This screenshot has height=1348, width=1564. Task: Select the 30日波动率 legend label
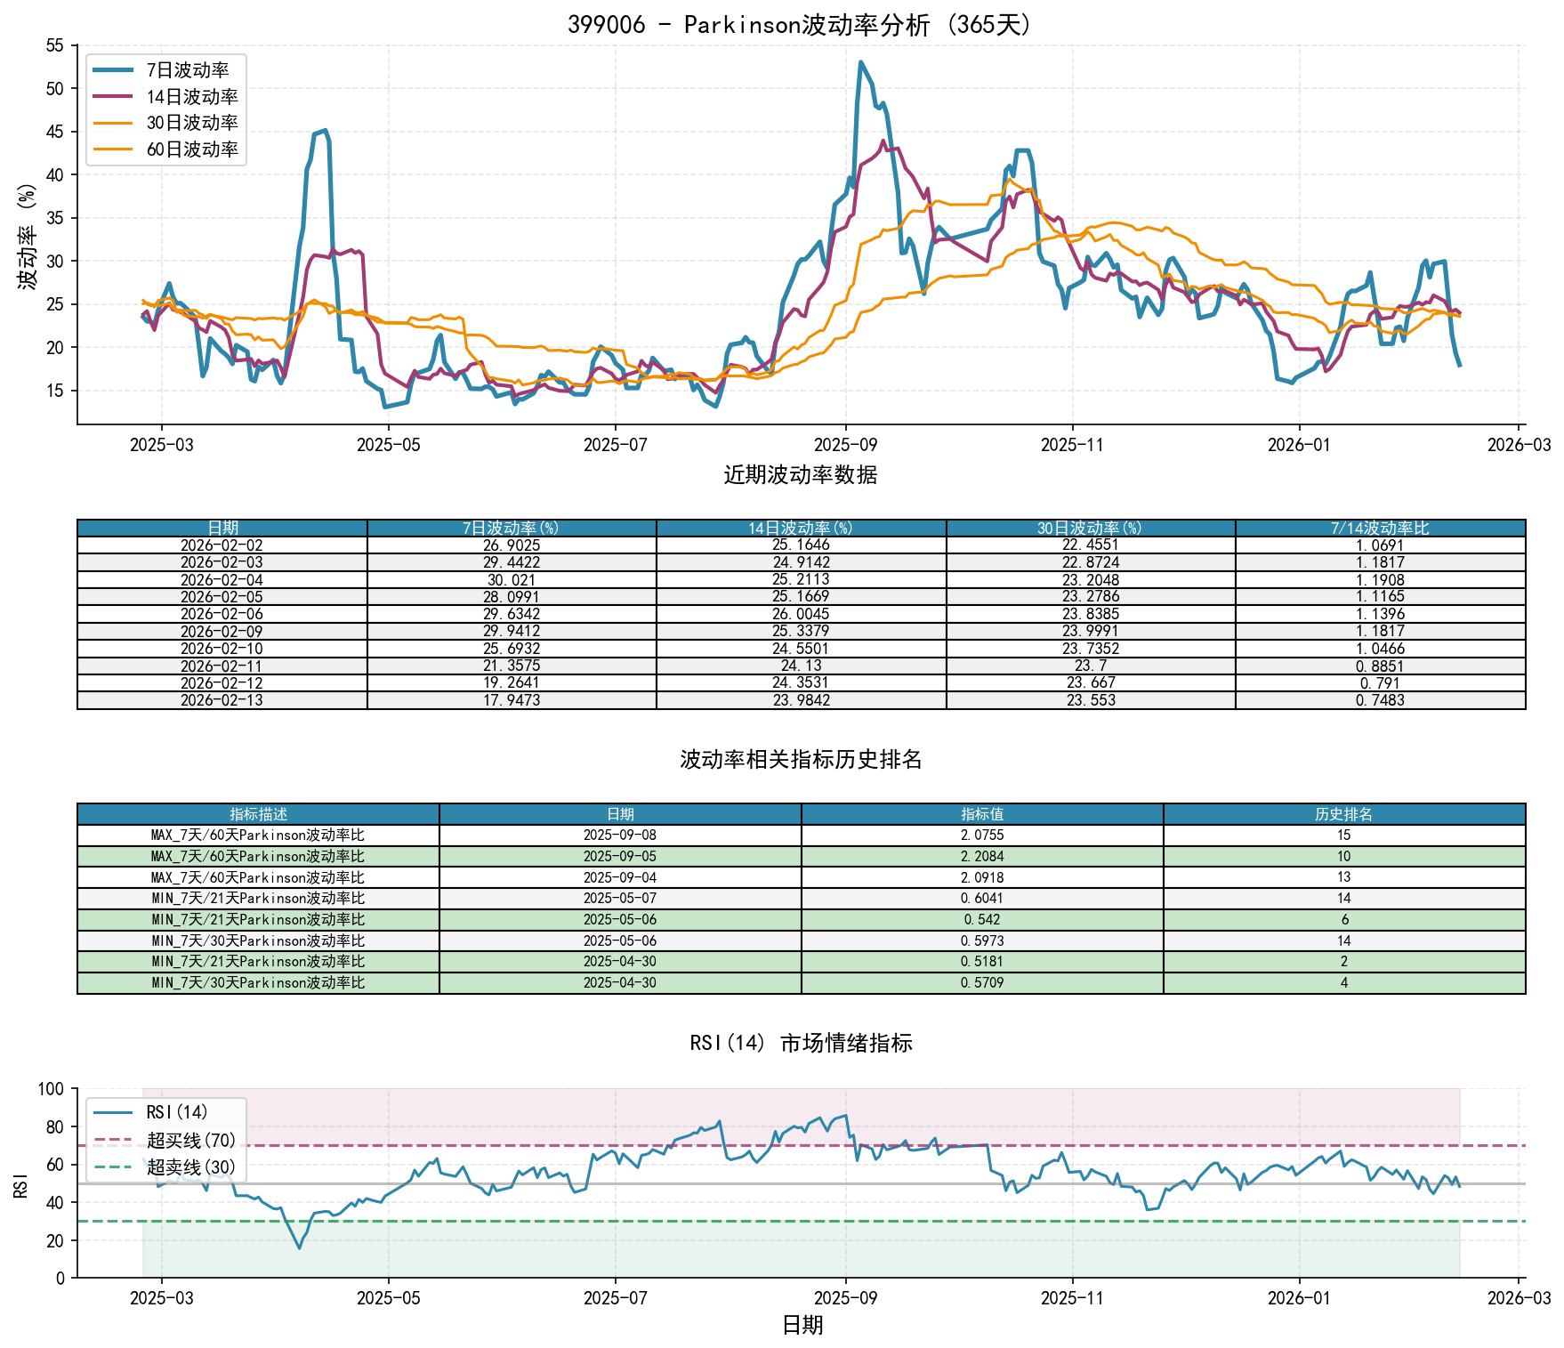pyautogui.click(x=192, y=123)
